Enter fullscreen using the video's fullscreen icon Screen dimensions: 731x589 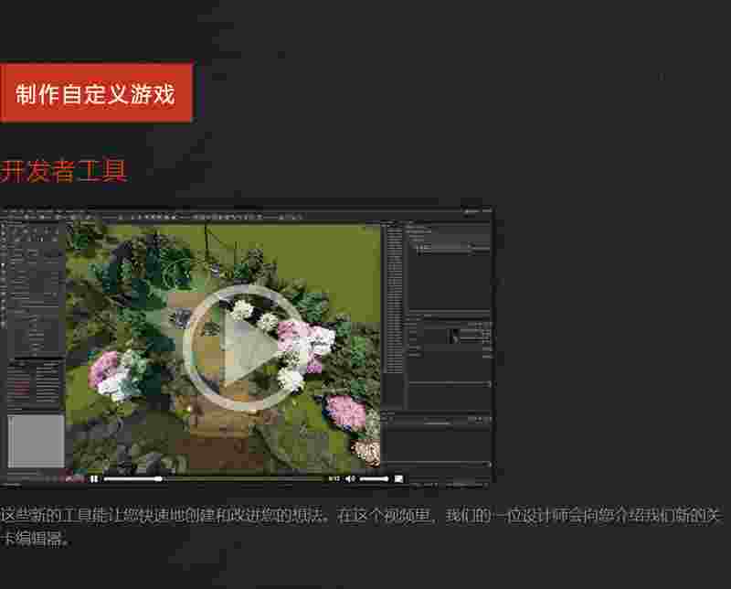coord(398,478)
